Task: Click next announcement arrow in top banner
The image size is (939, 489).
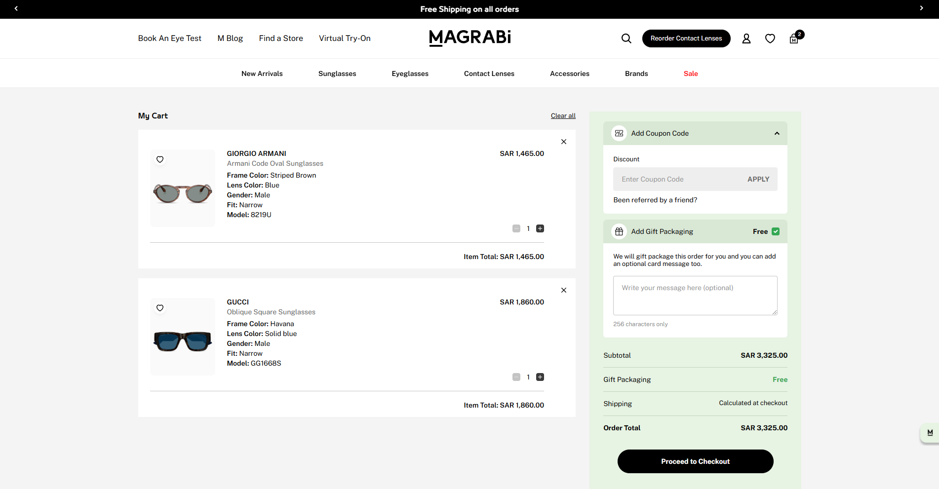Action: point(921,8)
